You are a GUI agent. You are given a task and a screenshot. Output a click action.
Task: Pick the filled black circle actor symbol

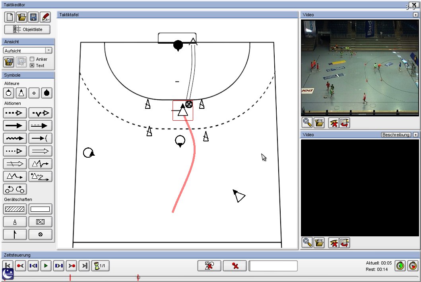tap(47, 93)
